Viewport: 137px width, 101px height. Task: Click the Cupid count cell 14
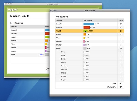click(121, 31)
